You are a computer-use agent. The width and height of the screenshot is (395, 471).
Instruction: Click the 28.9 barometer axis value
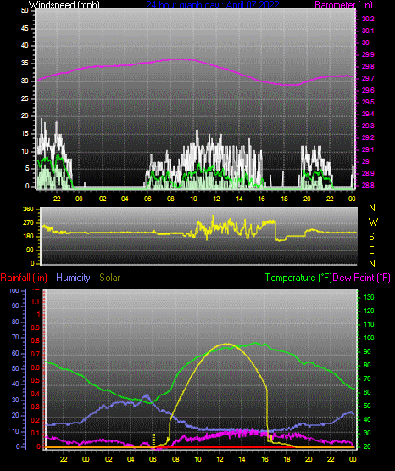(x=368, y=174)
